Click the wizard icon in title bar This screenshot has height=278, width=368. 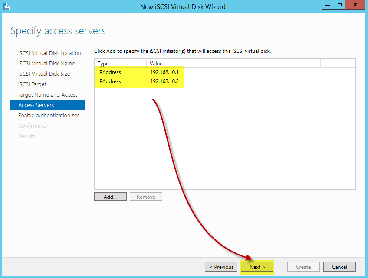[6, 6]
